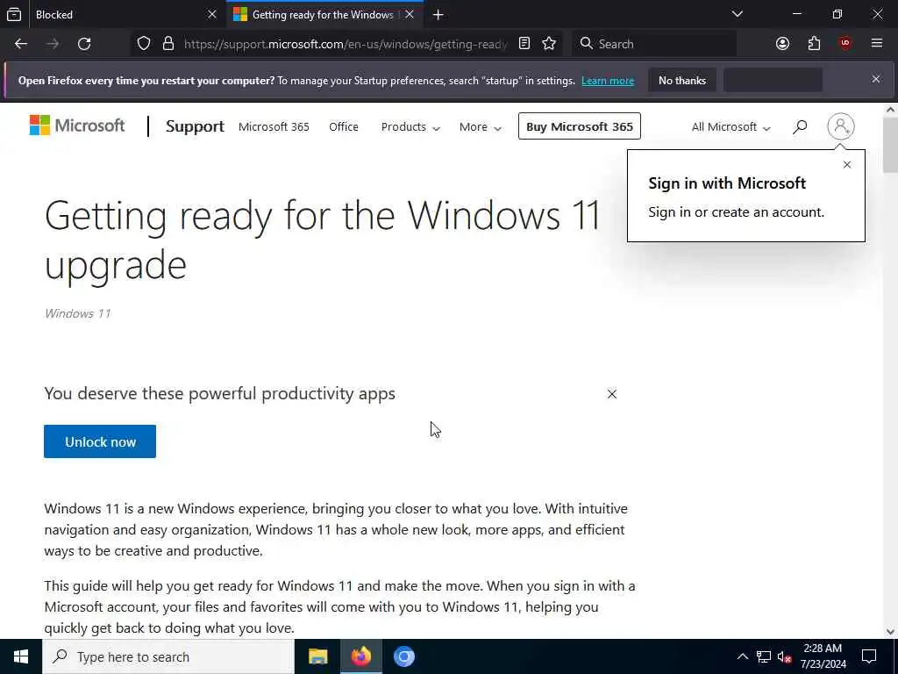Screen dimensions: 898x674
Task: Open Microsoft 365 in the navigation
Action: tap(274, 127)
